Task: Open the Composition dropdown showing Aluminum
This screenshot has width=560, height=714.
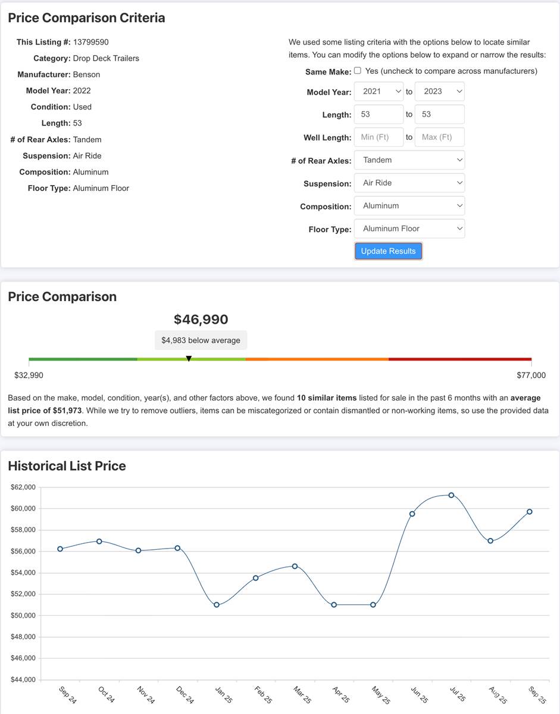Action: coord(409,206)
